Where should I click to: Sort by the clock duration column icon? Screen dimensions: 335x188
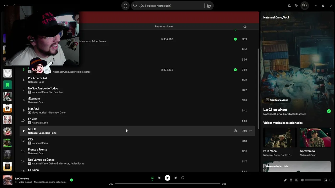(245, 26)
